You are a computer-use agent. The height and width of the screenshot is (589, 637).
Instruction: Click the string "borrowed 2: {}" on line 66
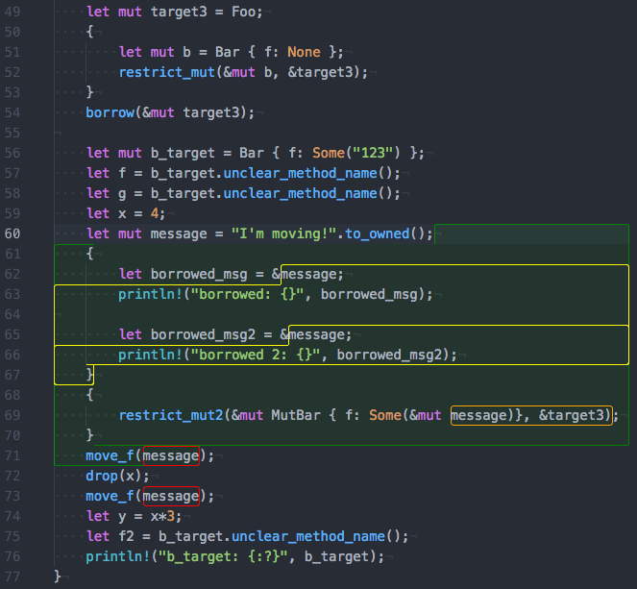point(256,355)
